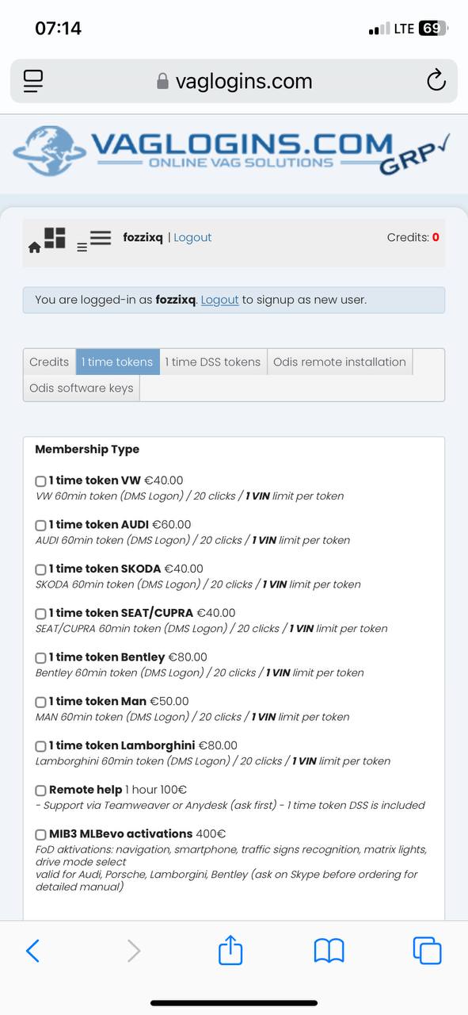The height and width of the screenshot is (1015, 468).
Task: Open Odis remote installation tab
Action: (x=340, y=362)
